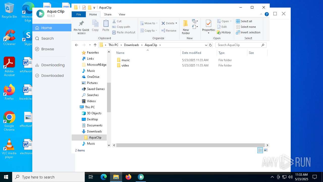Click Select all
Image resolution: width=323 pixels, height=182 pixels.
click(x=244, y=21)
